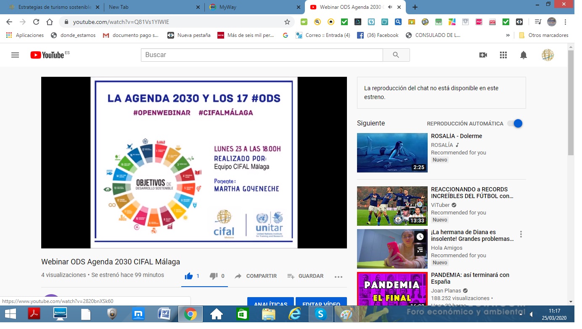Open the football records video thumbnail
The image size is (582, 329).
392,206
